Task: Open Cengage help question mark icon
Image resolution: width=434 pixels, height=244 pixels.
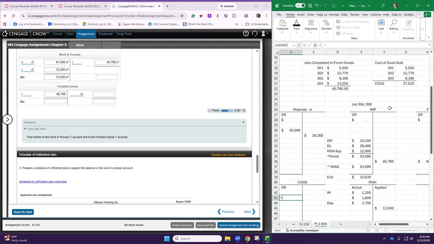Action: 246,34
